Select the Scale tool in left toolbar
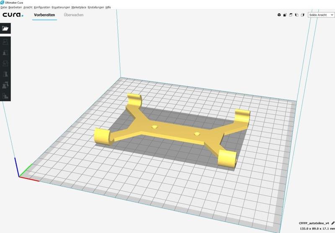The height and width of the screenshot is (233, 335). (5, 53)
